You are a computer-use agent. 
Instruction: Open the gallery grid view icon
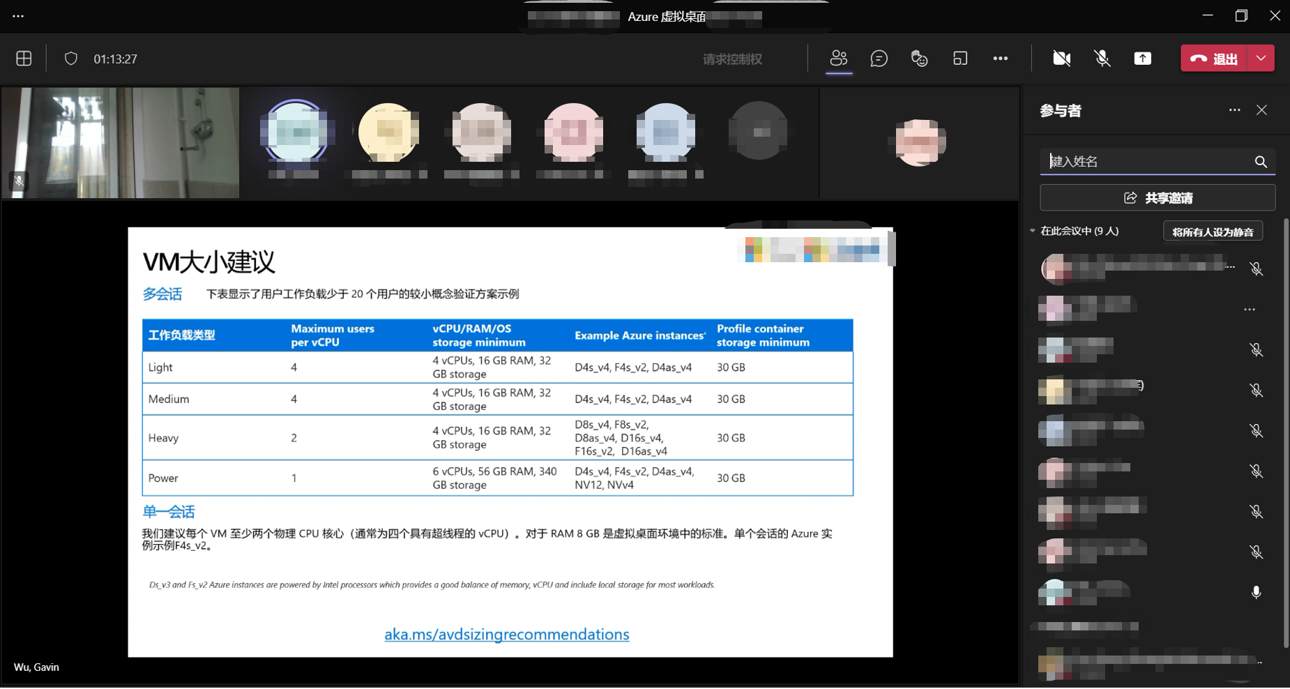[x=24, y=59]
